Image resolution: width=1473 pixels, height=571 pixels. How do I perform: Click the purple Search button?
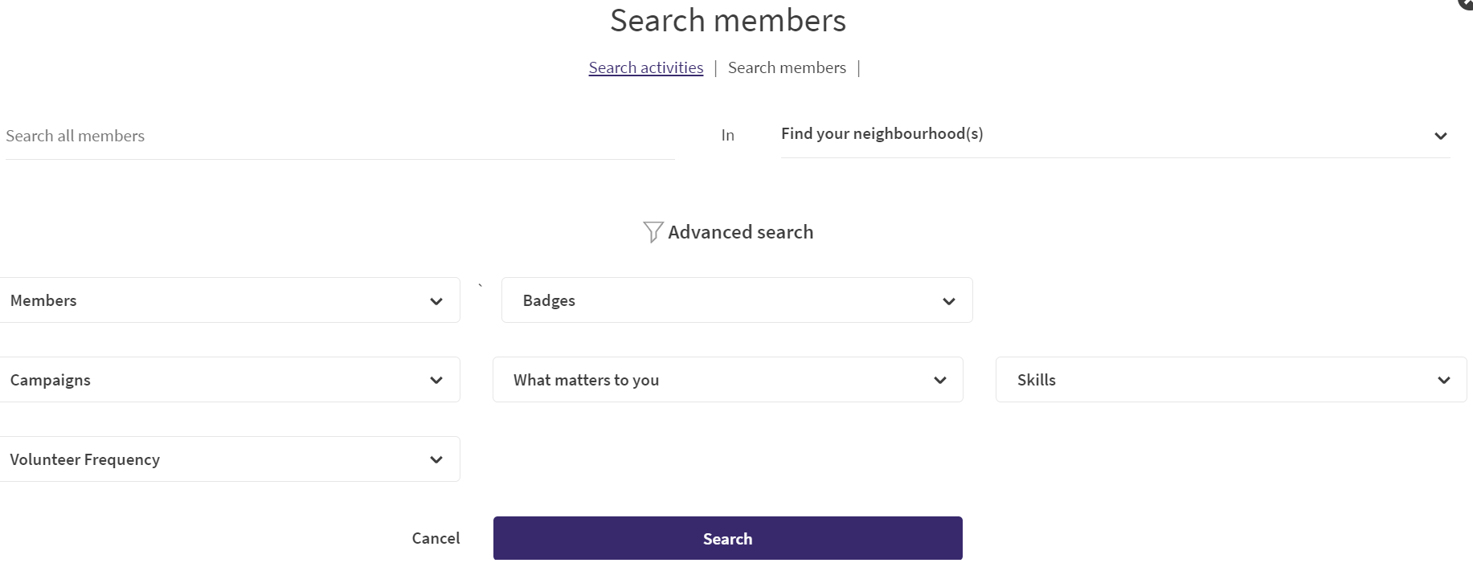coord(728,538)
